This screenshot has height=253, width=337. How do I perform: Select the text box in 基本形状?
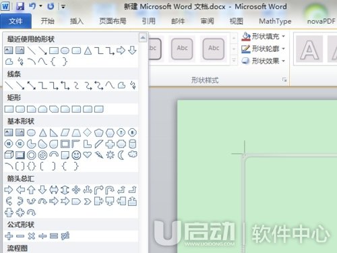[x=9, y=132]
